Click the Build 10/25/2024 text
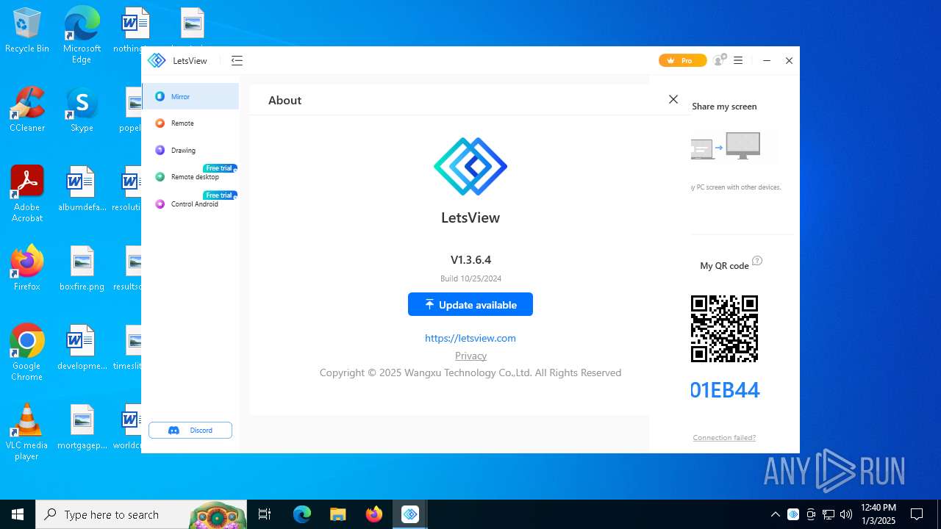 coord(470,278)
